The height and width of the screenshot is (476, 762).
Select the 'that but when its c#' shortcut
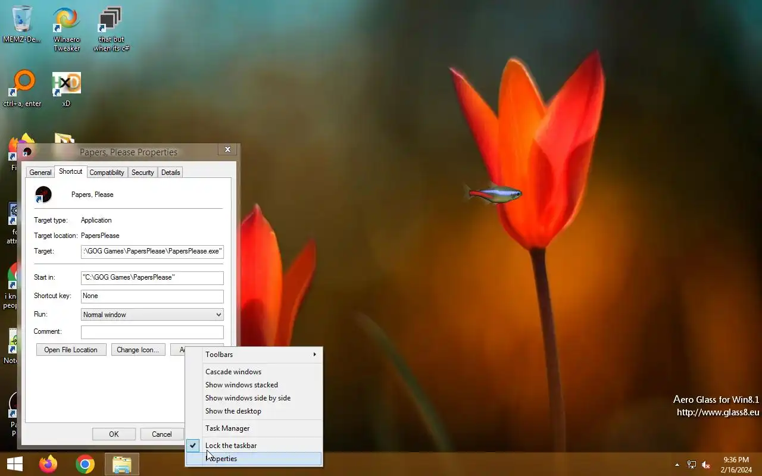tap(111, 29)
